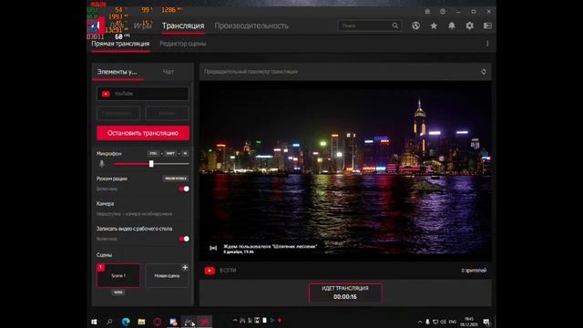Click the plus icon on Новая сцена

click(x=185, y=267)
